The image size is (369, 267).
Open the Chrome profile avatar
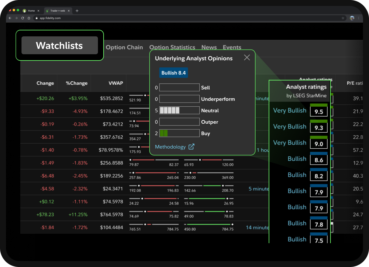click(352, 18)
